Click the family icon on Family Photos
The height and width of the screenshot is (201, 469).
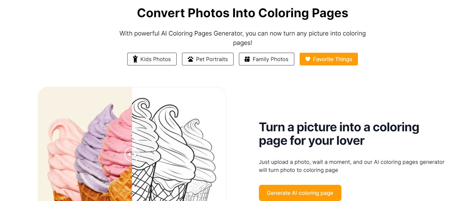click(x=247, y=59)
